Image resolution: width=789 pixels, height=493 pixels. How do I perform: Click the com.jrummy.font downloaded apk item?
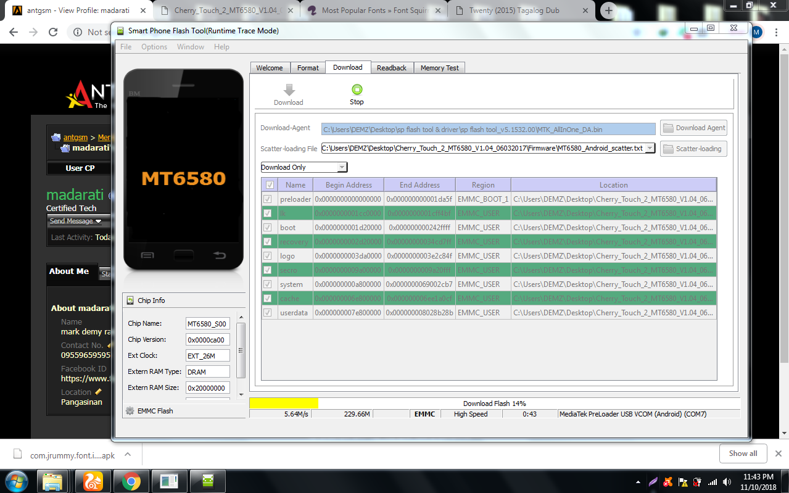pos(73,455)
